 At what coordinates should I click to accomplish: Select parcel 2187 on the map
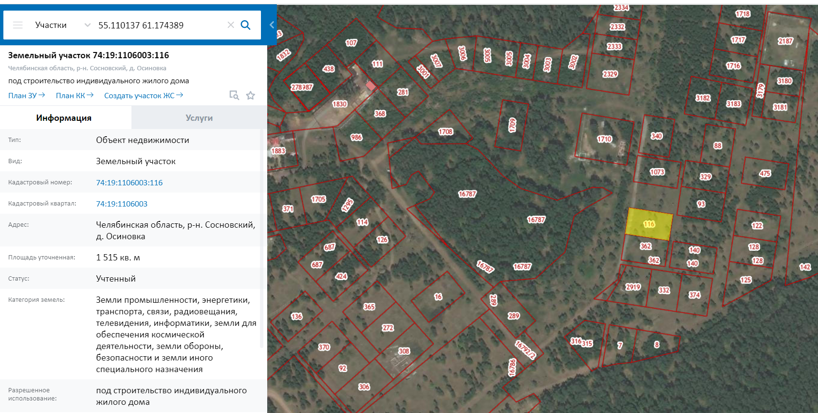785,41
